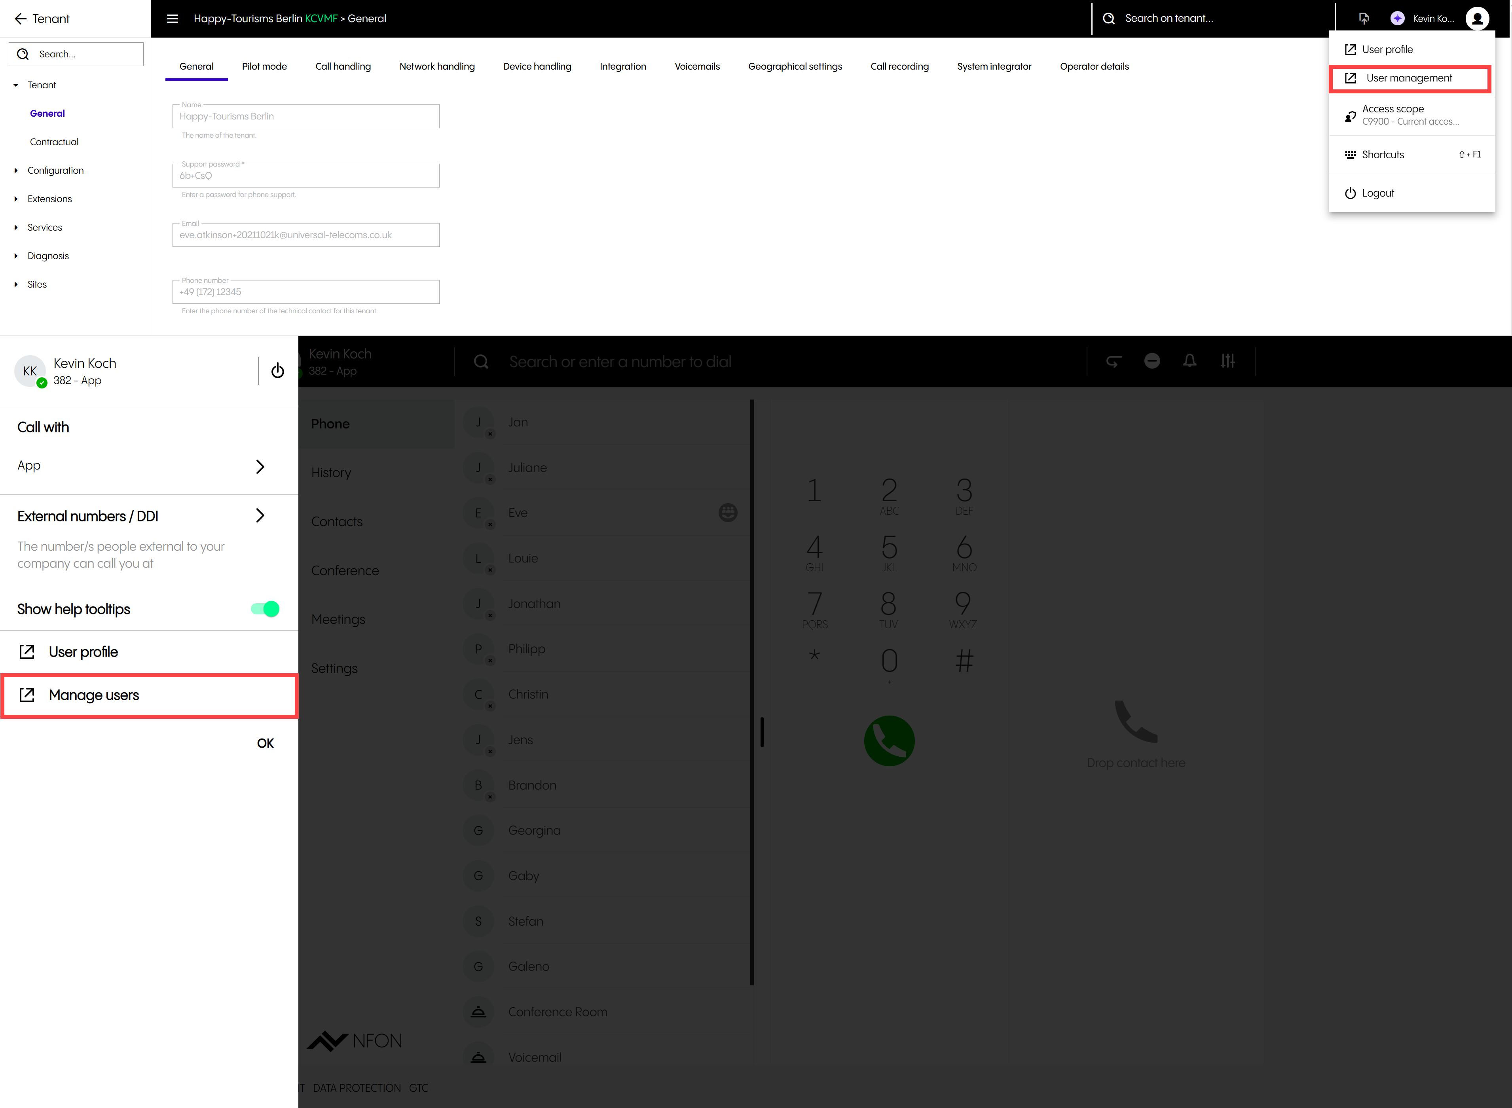Viewport: 1512px width, 1108px height.
Task: Select User management menu item
Action: [x=1409, y=78]
